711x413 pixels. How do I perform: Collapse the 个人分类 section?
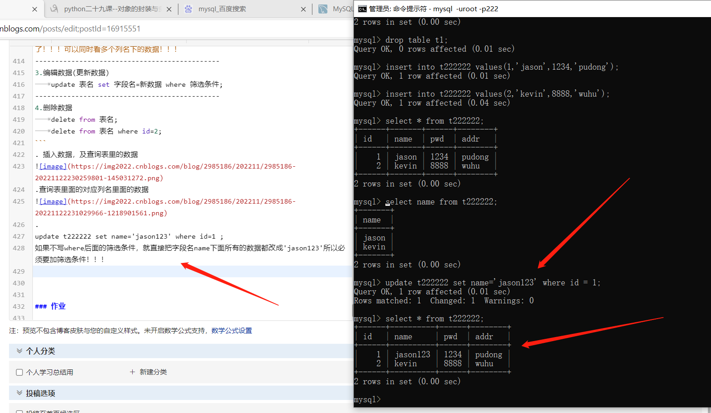(x=19, y=351)
